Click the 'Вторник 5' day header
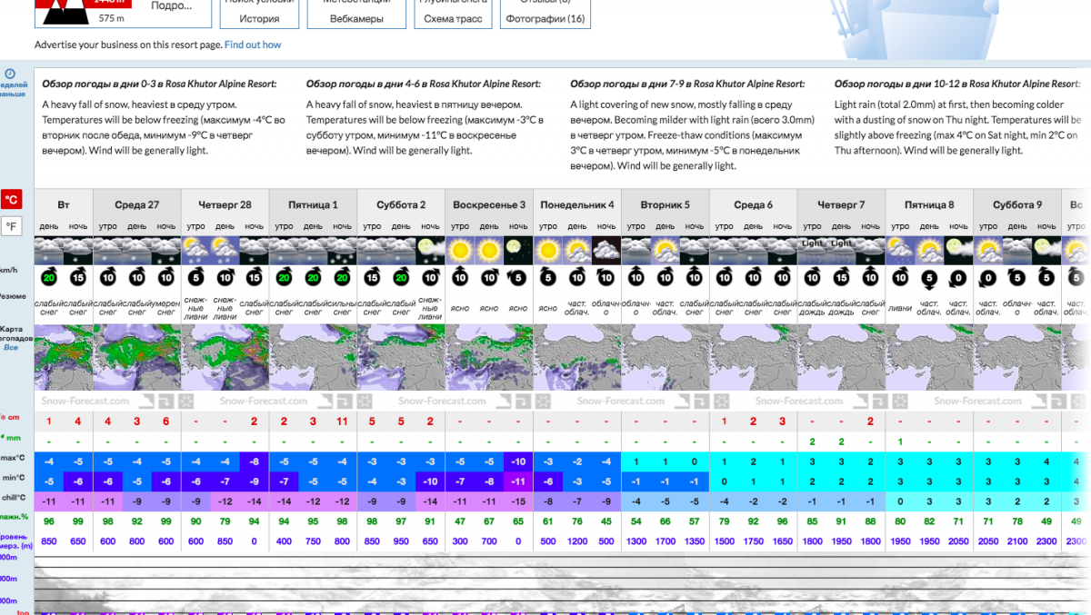The height and width of the screenshot is (615, 1091). pyautogui.click(x=665, y=204)
